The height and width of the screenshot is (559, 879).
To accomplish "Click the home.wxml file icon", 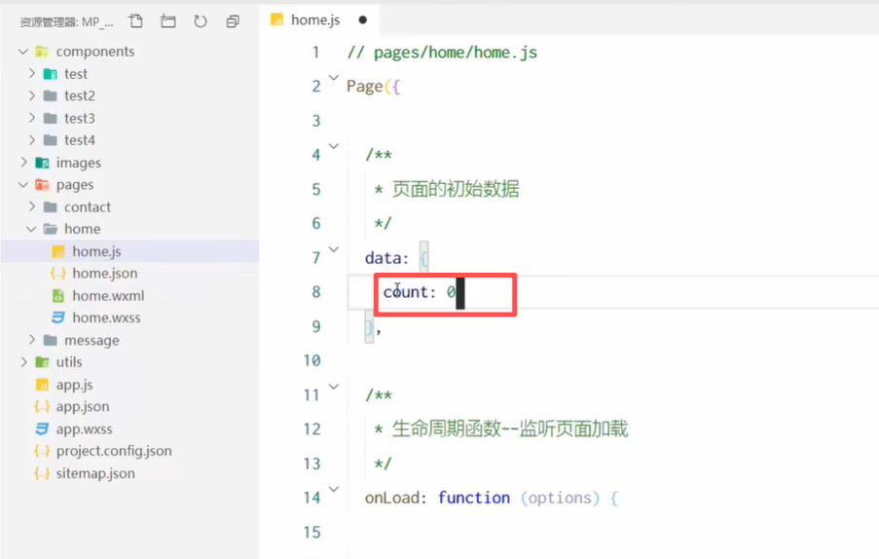I will [58, 295].
